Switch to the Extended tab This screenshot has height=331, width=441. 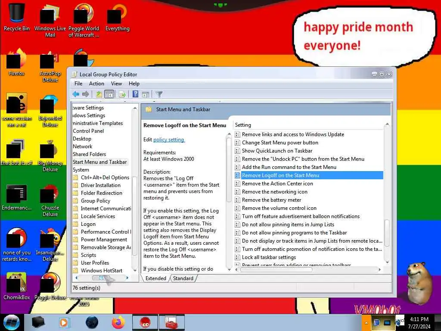155,278
